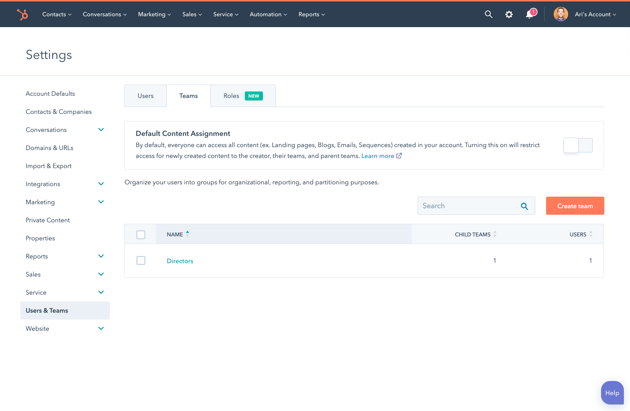Open settings via the gear icon
630x411 pixels.
tap(509, 14)
